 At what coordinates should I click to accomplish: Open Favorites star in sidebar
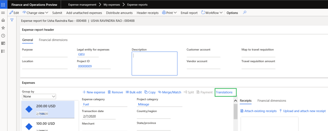(x=3, y=28)
